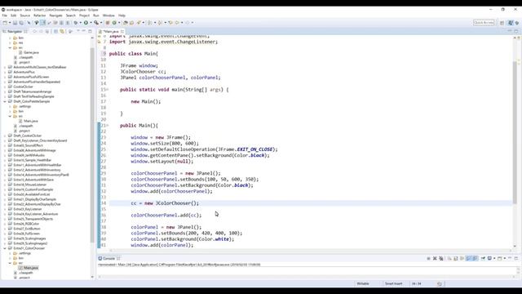
Task: Maximize the editor area
Action: [x=516, y=31]
